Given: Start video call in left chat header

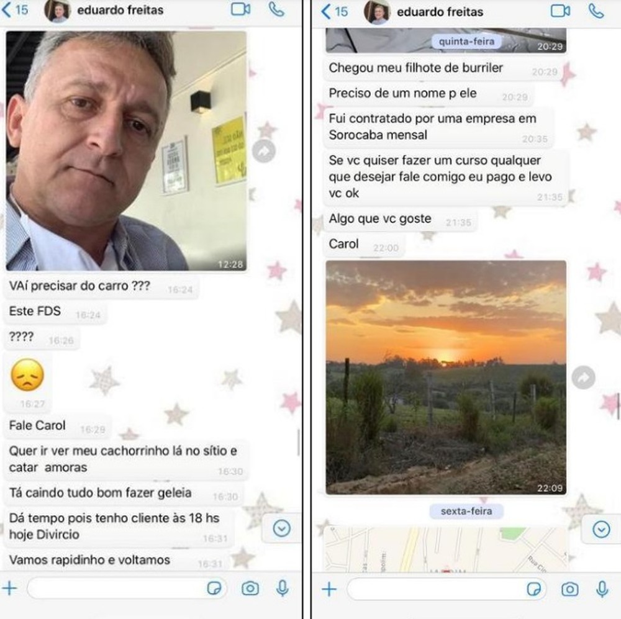Looking at the screenshot, I should [x=240, y=9].
